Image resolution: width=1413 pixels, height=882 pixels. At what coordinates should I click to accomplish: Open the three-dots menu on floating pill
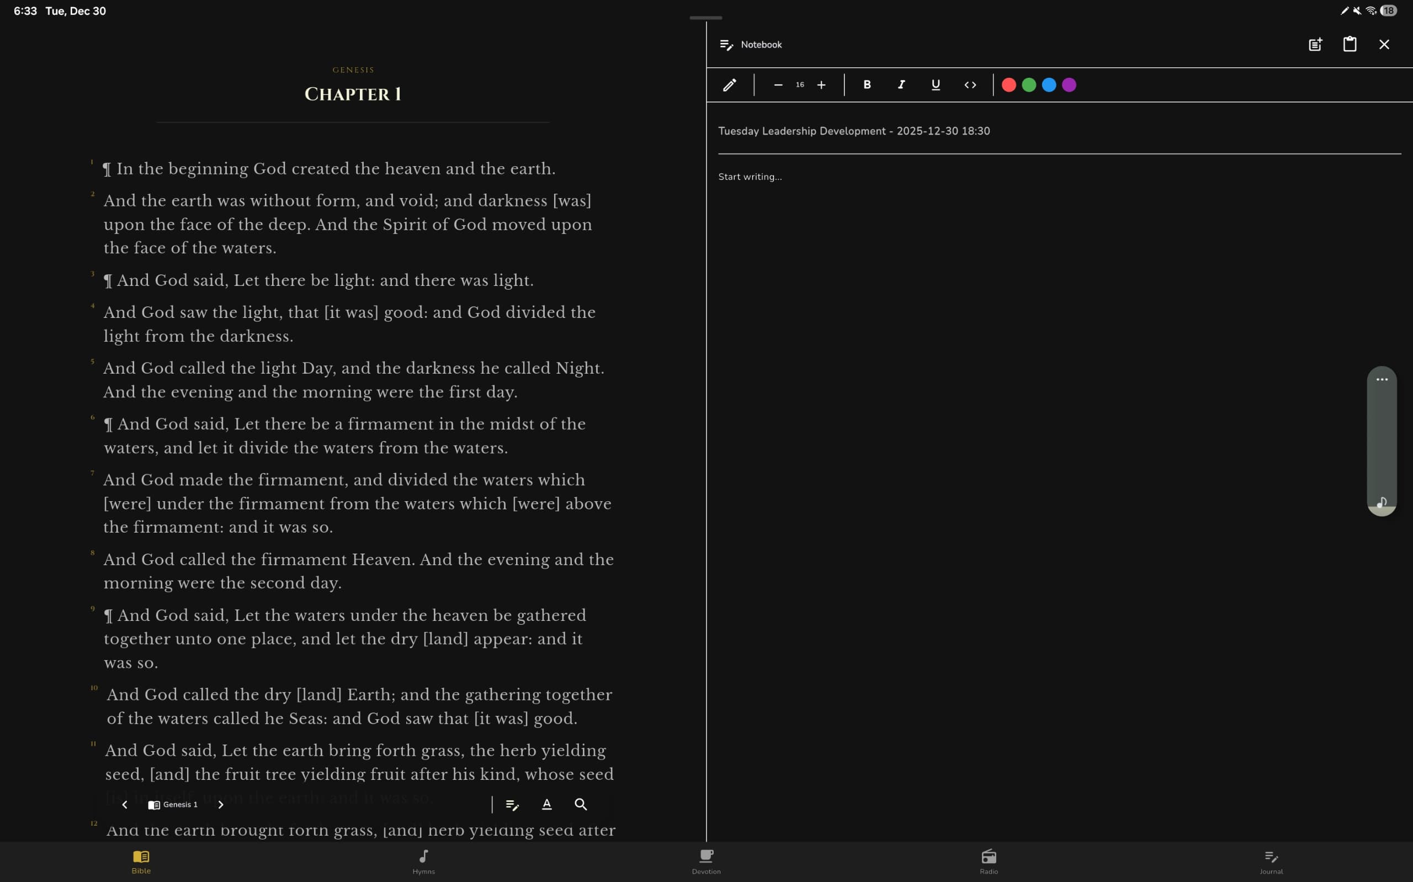pyautogui.click(x=1382, y=379)
